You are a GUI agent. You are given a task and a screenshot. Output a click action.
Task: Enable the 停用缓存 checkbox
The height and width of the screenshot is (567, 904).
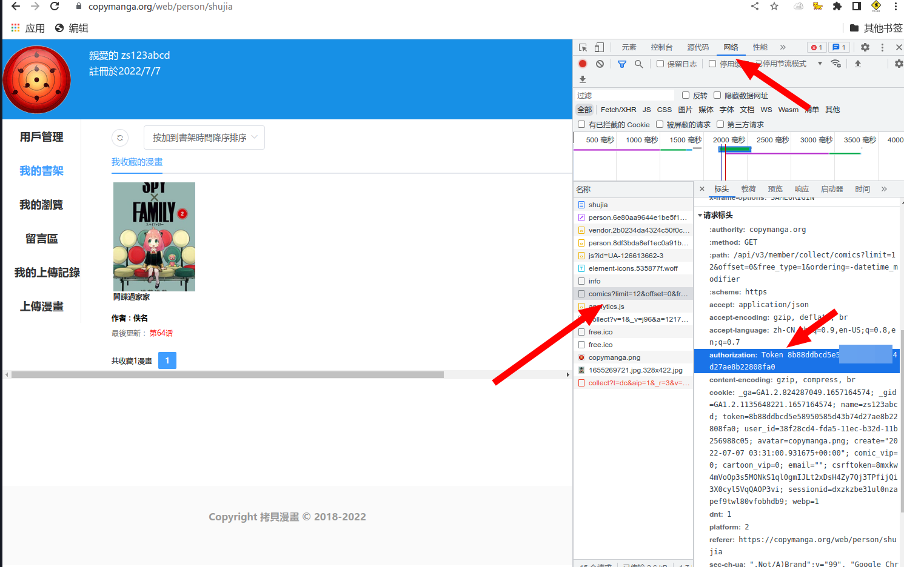pyautogui.click(x=712, y=64)
